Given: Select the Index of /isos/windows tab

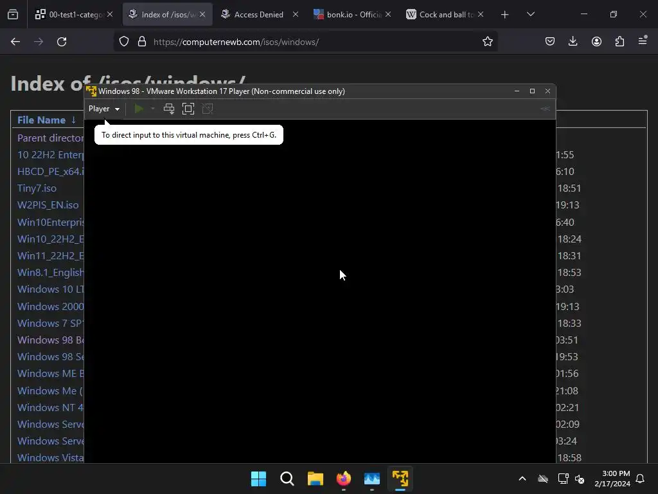Looking at the screenshot, I should [168, 14].
